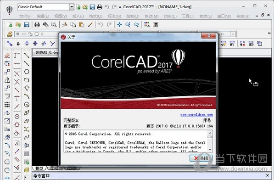Select the Ellipse draw tool
The height and width of the screenshot is (180, 274).
point(27,113)
